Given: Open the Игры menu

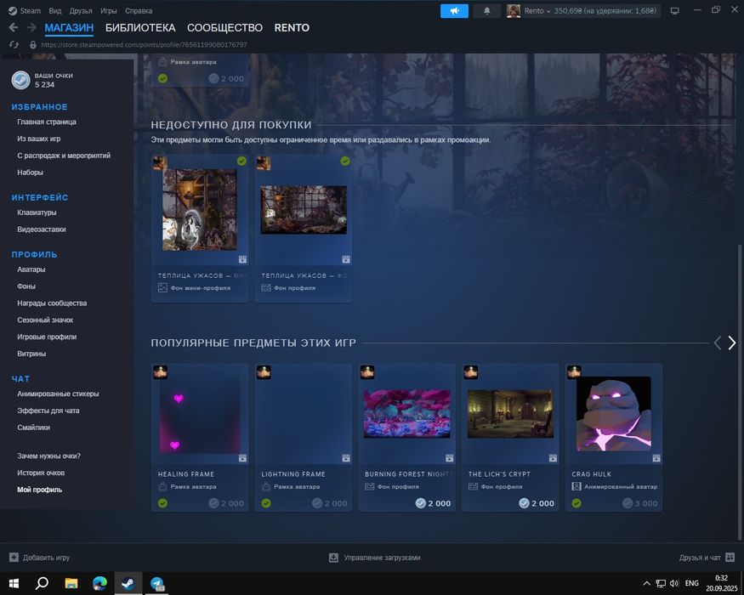Looking at the screenshot, I should [108, 10].
